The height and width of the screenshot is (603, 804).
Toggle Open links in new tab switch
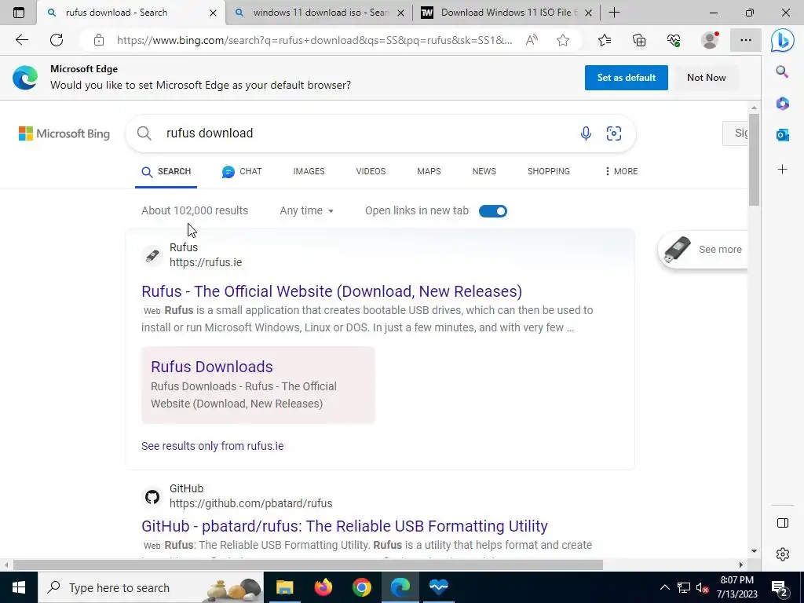tap(493, 211)
